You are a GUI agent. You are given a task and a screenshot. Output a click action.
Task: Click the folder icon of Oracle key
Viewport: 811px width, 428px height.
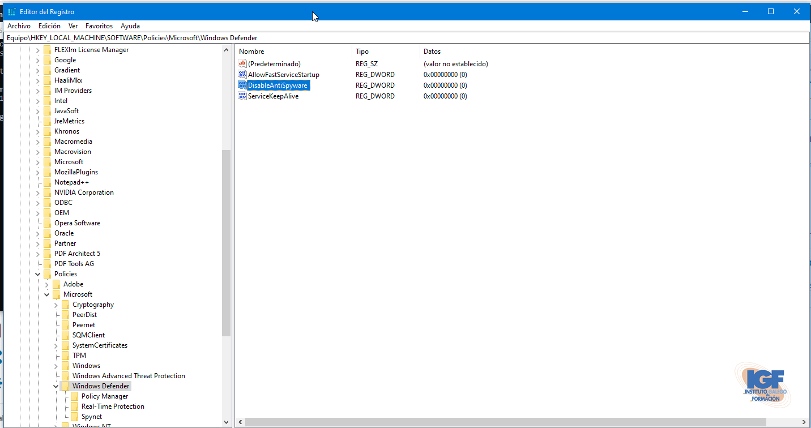(x=47, y=233)
